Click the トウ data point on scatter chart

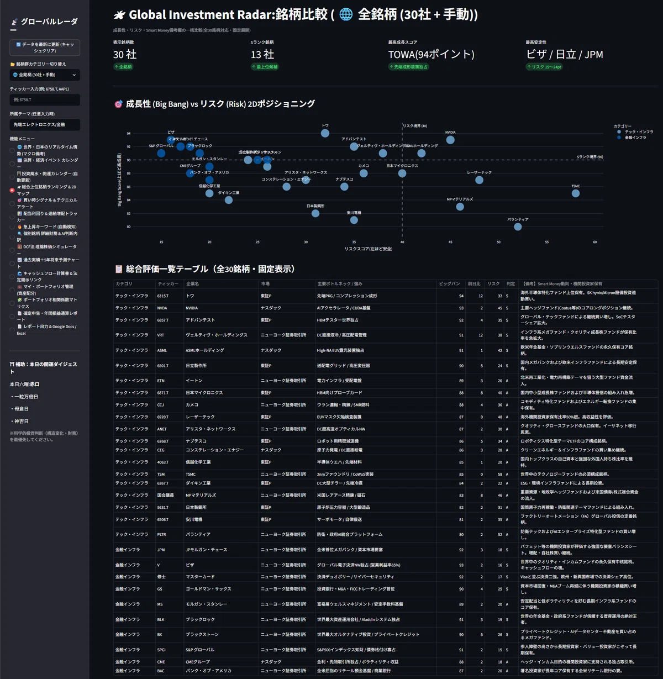325,133
